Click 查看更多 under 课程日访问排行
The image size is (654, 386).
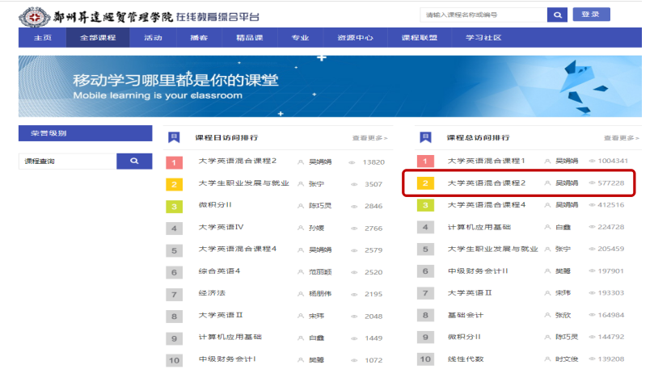(369, 138)
